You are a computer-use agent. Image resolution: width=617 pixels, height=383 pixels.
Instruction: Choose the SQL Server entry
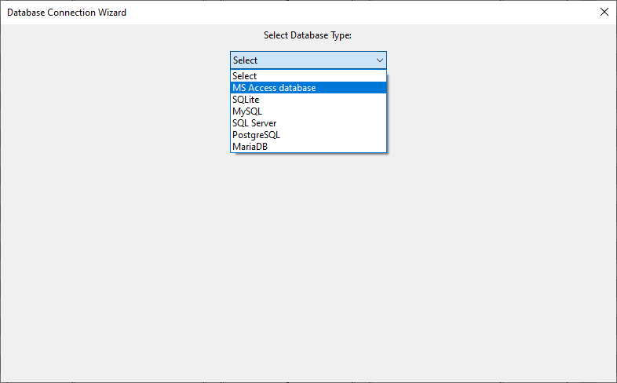[x=308, y=123]
